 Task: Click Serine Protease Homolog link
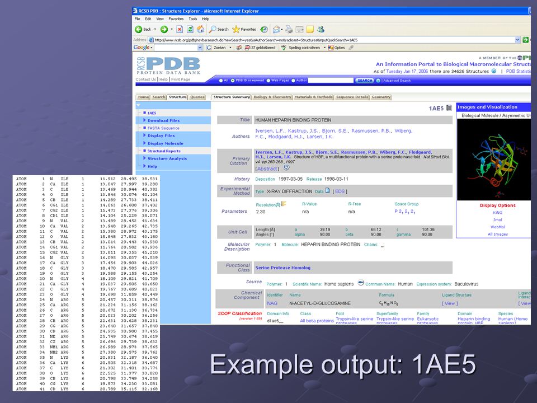click(283, 268)
